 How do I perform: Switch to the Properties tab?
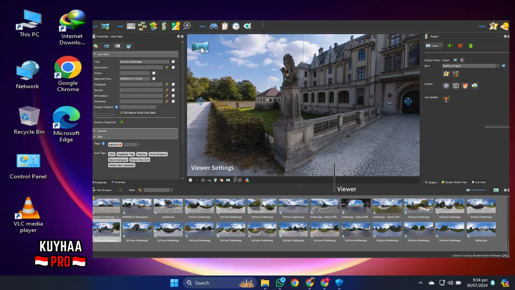[x=100, y=182]
